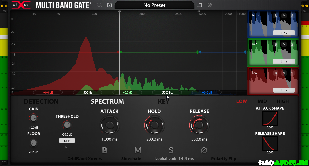Click the high band waveform thumbnail

[273, 24]
